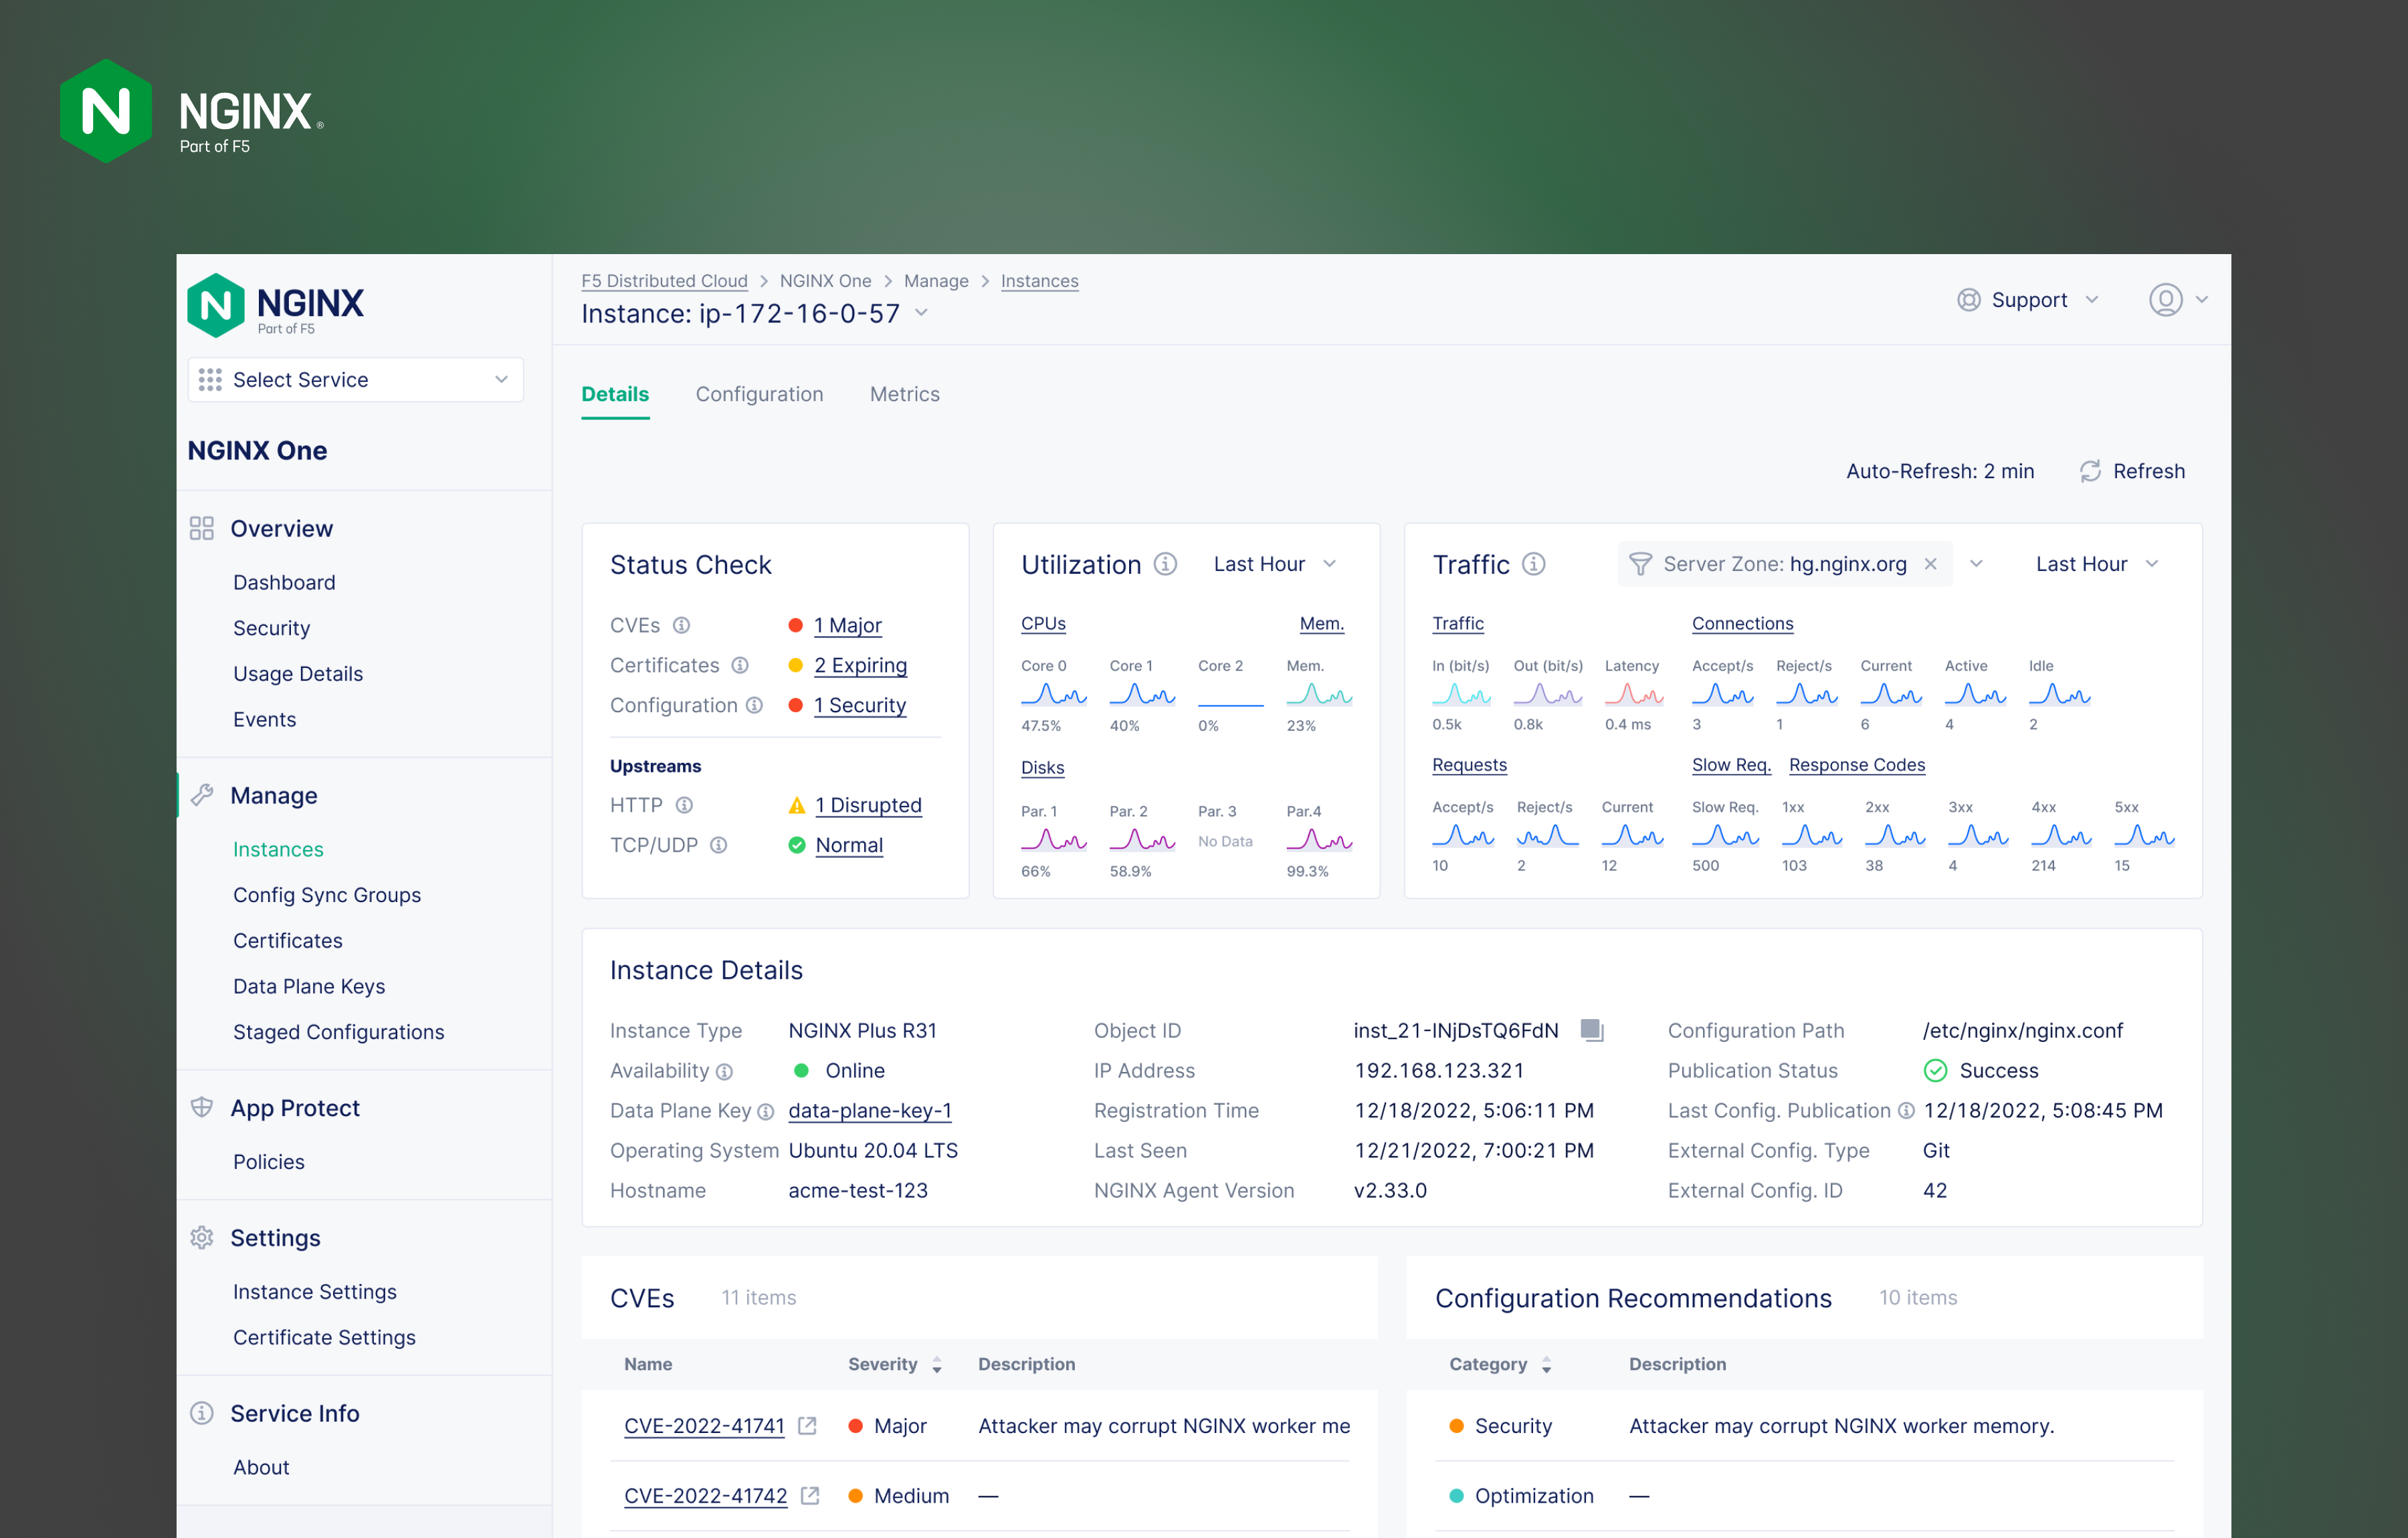This screenshot has height=1538, width=2408.
Task: Click the App Protect shield icon
Action: 203,1107
